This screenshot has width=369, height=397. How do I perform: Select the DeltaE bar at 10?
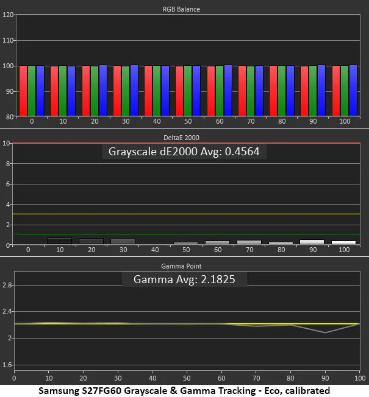coord(59,241)
